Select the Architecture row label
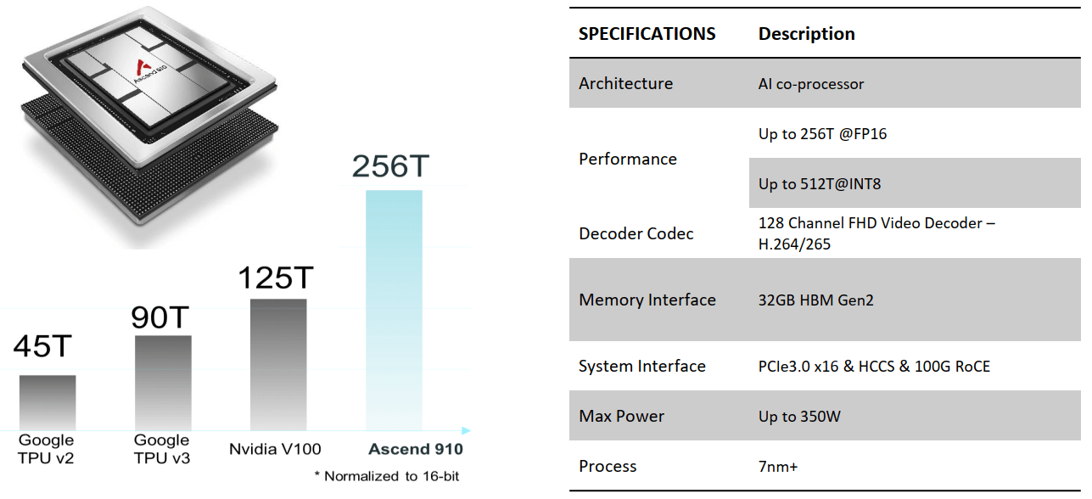The image size is (1092, 499). pos(625,83)
